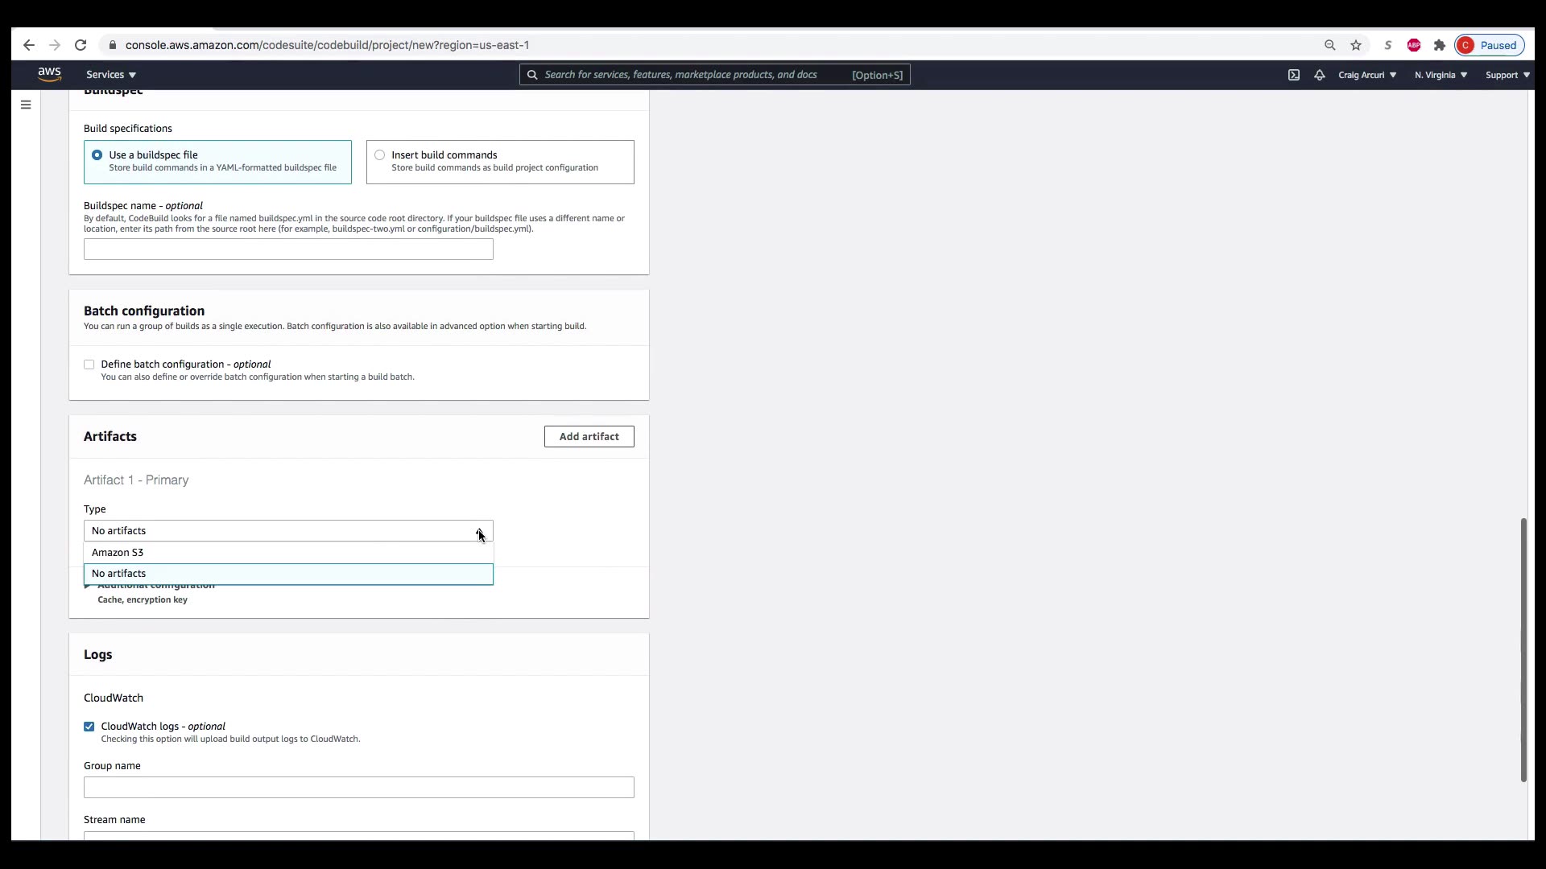Click the Add artifact button
The height and width of the screenshot is (869, 1546).
coord(589,437)
